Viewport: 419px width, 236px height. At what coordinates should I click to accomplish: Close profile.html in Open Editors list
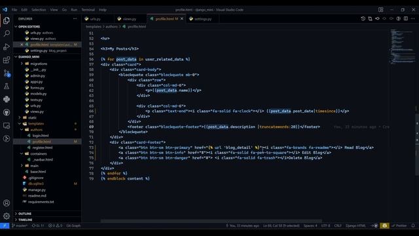point(22,45)
